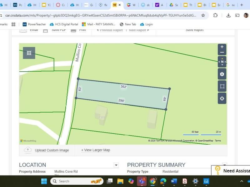250x187 pixels.
Task: Select the highlighted parcel on the map
Action: 123,94
